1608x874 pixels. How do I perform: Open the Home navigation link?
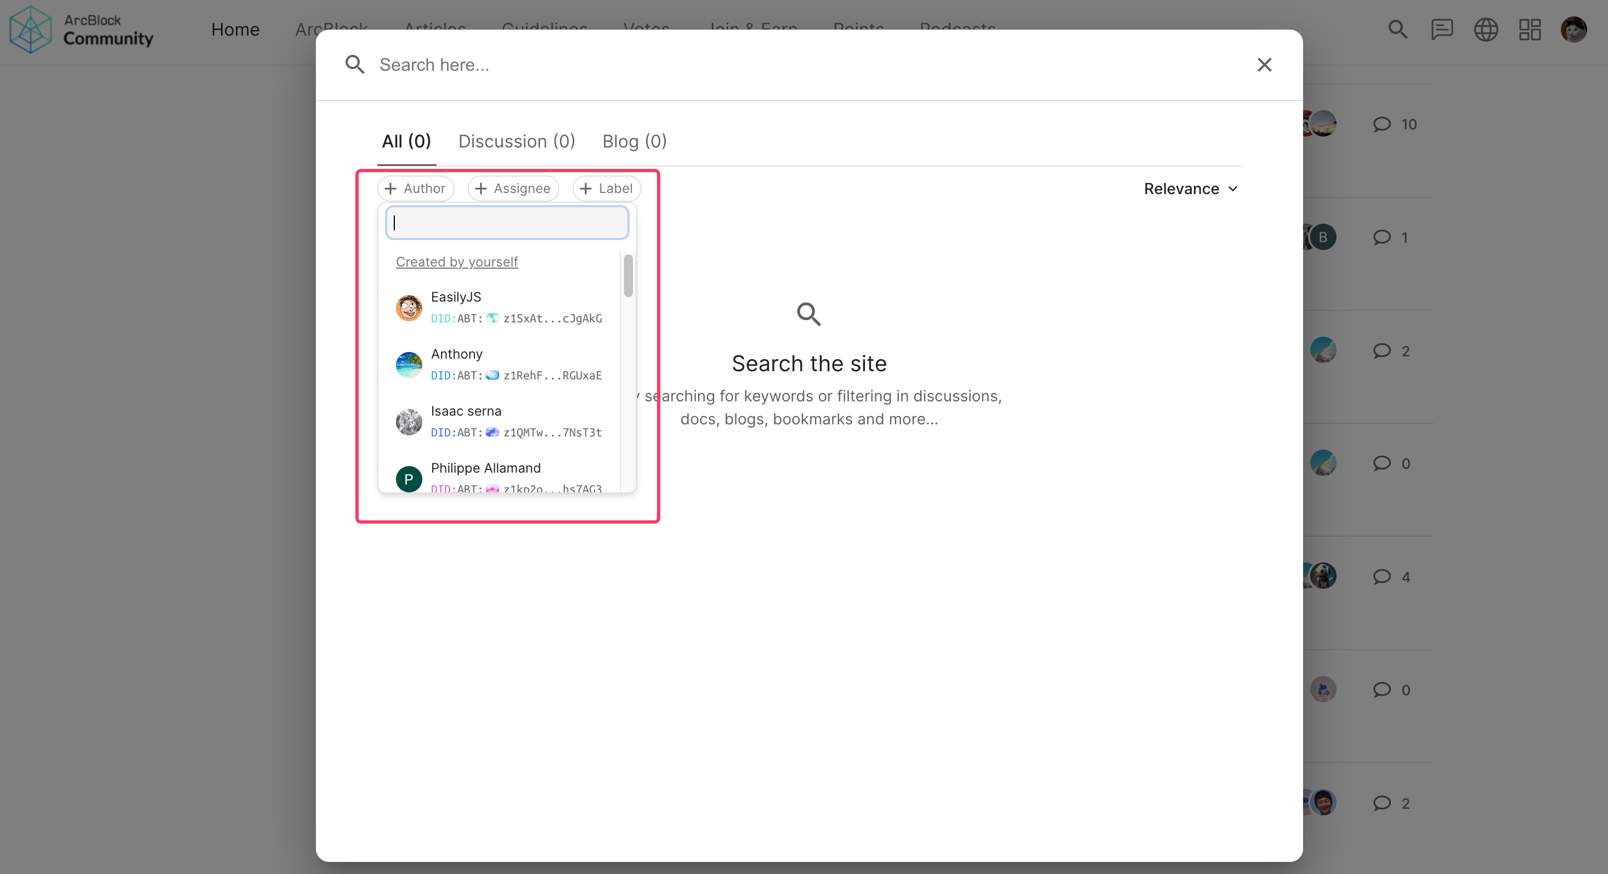coord(235,30)
